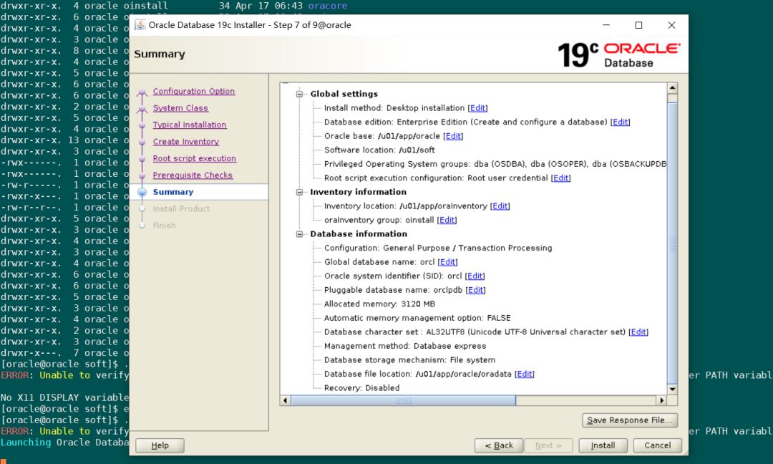Screen dimensions: 773x464
Task: Edit the oraInventory group
Action: coord(447,220)
